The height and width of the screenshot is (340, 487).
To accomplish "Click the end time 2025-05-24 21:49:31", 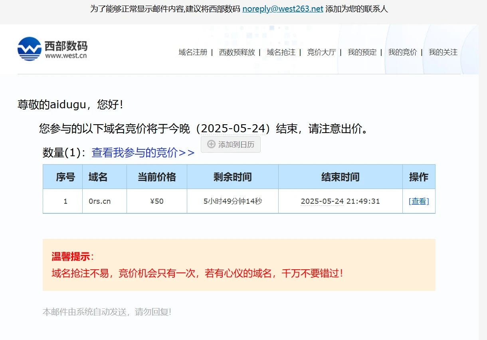I will click(340, 201).
